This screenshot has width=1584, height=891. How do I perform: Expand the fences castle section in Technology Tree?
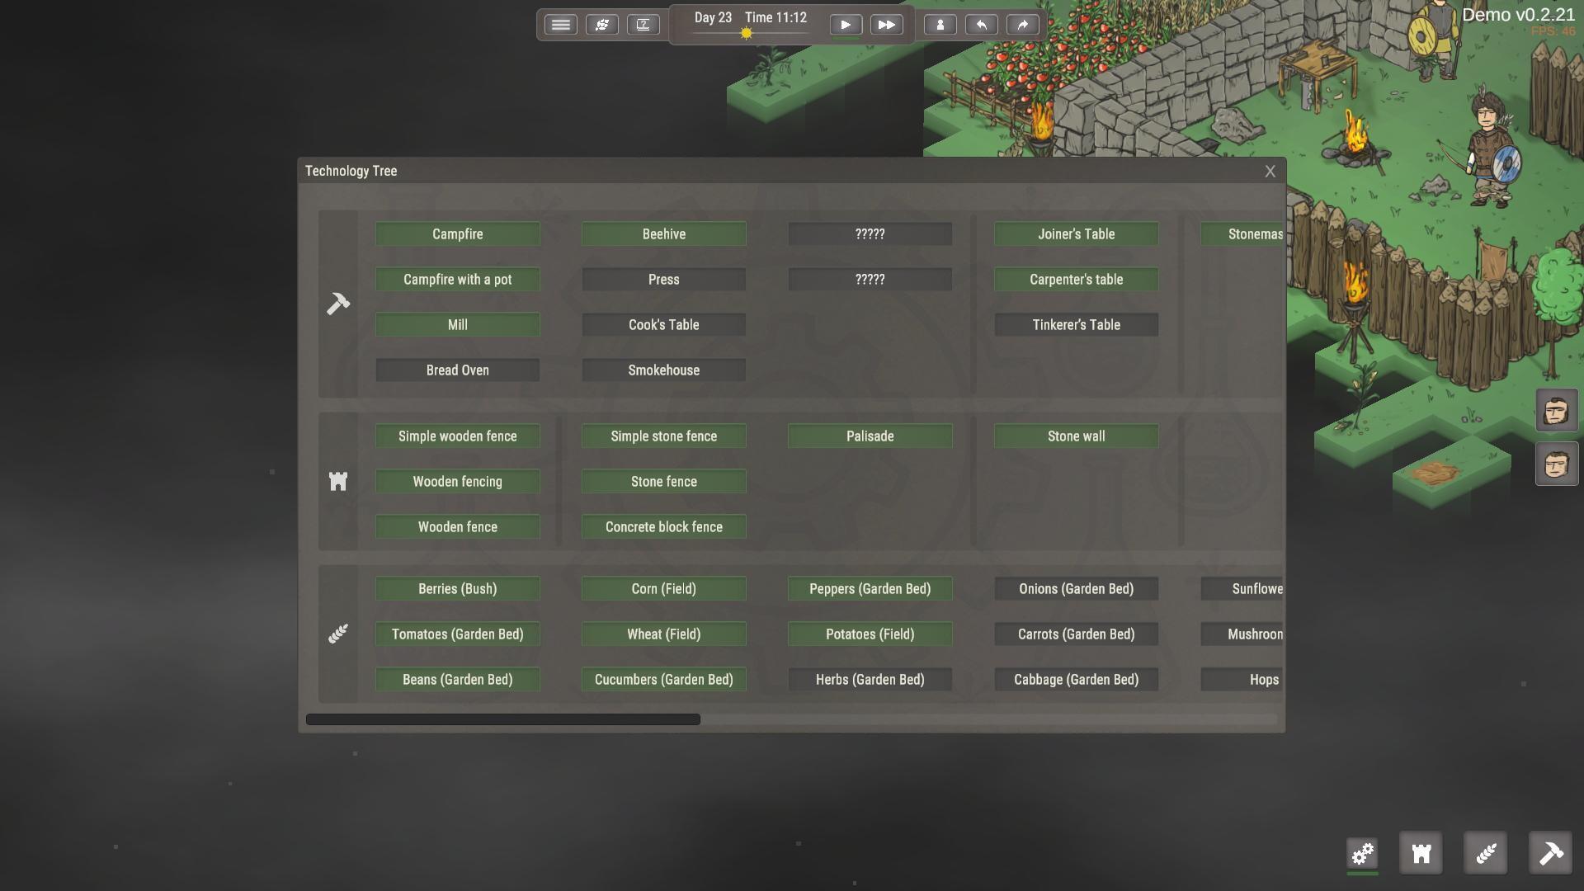(x=337, y=481)
